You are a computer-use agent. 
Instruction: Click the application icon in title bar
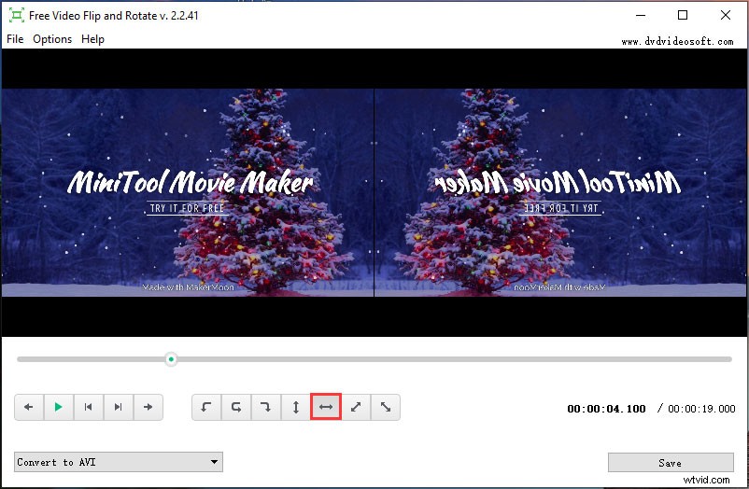click(x=16, y=15)
